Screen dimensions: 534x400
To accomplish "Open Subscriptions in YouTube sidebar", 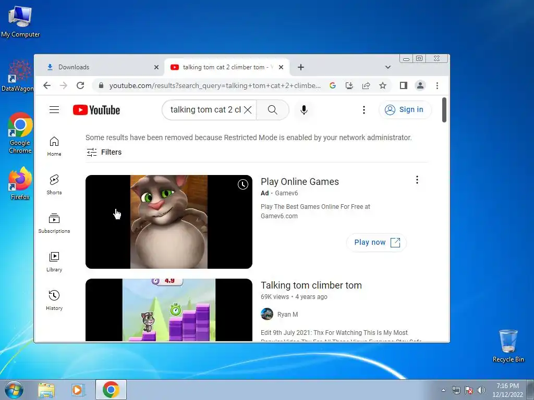I will [54, 223].
